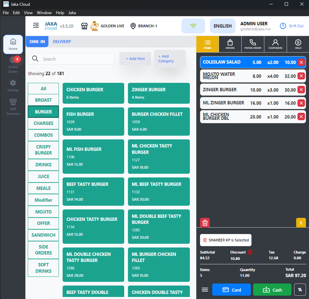The height and width of the screenshot is (299, 309).
Task: Remove Coleslaw Salad from the cart
Action: (x=301, y=62)
